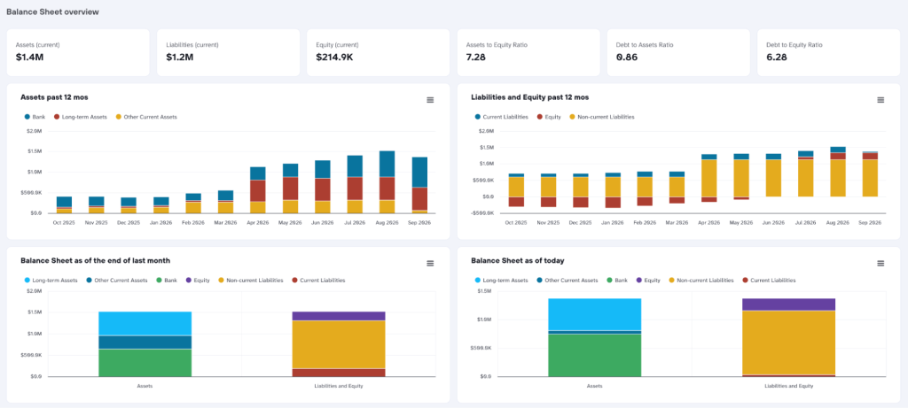Toggle Bank series in as of today legend
Screen dimensions: 908x408
(618, 281)
